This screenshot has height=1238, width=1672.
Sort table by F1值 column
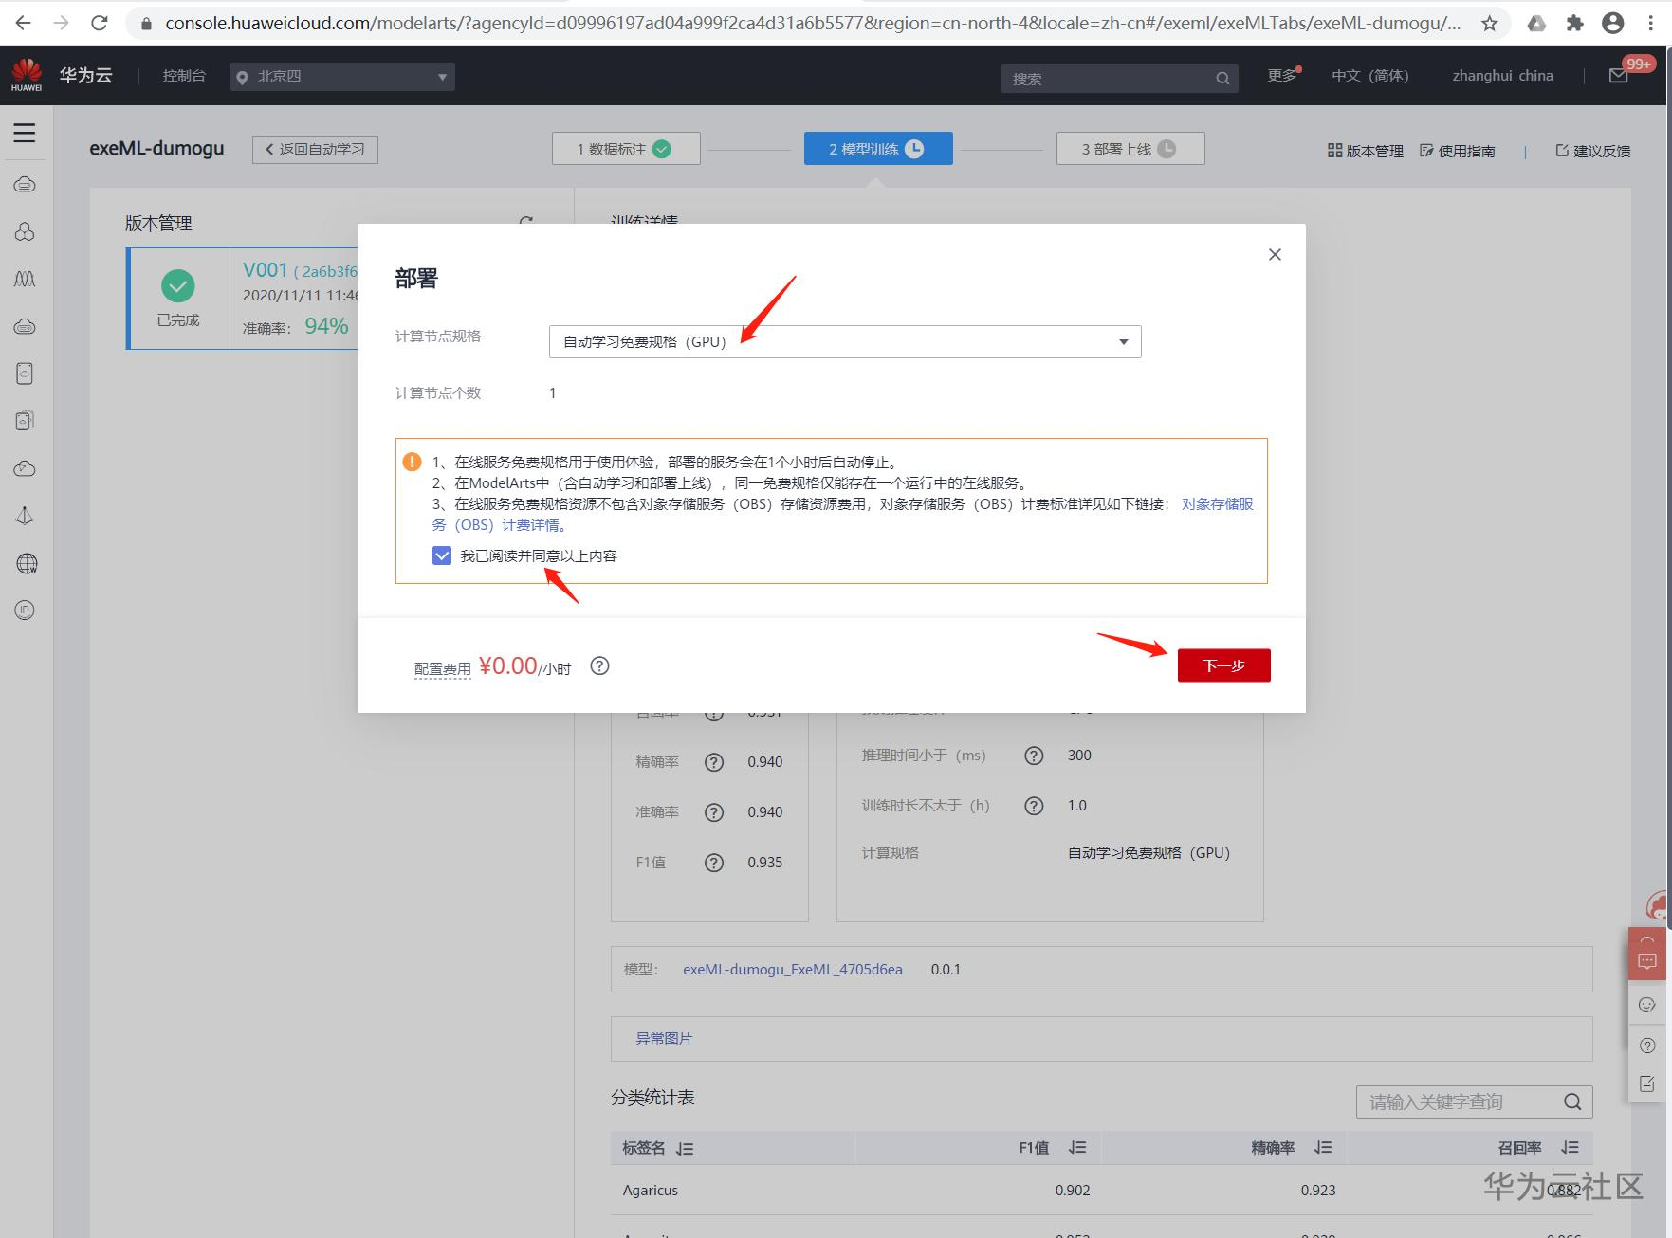point(1077,1148)
